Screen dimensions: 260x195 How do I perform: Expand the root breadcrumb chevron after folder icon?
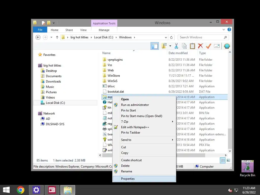(68, 37)
